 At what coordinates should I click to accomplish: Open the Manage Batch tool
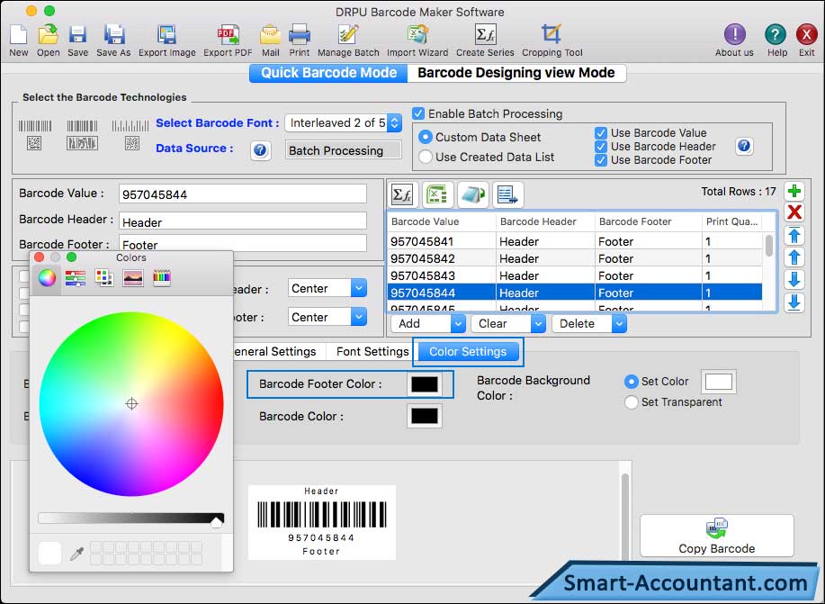pos(348,35)
